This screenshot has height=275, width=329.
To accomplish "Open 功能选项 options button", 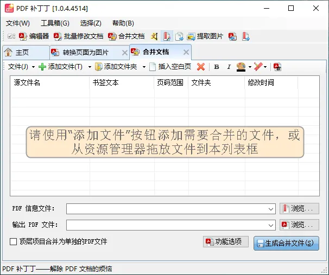I will 226,242.
